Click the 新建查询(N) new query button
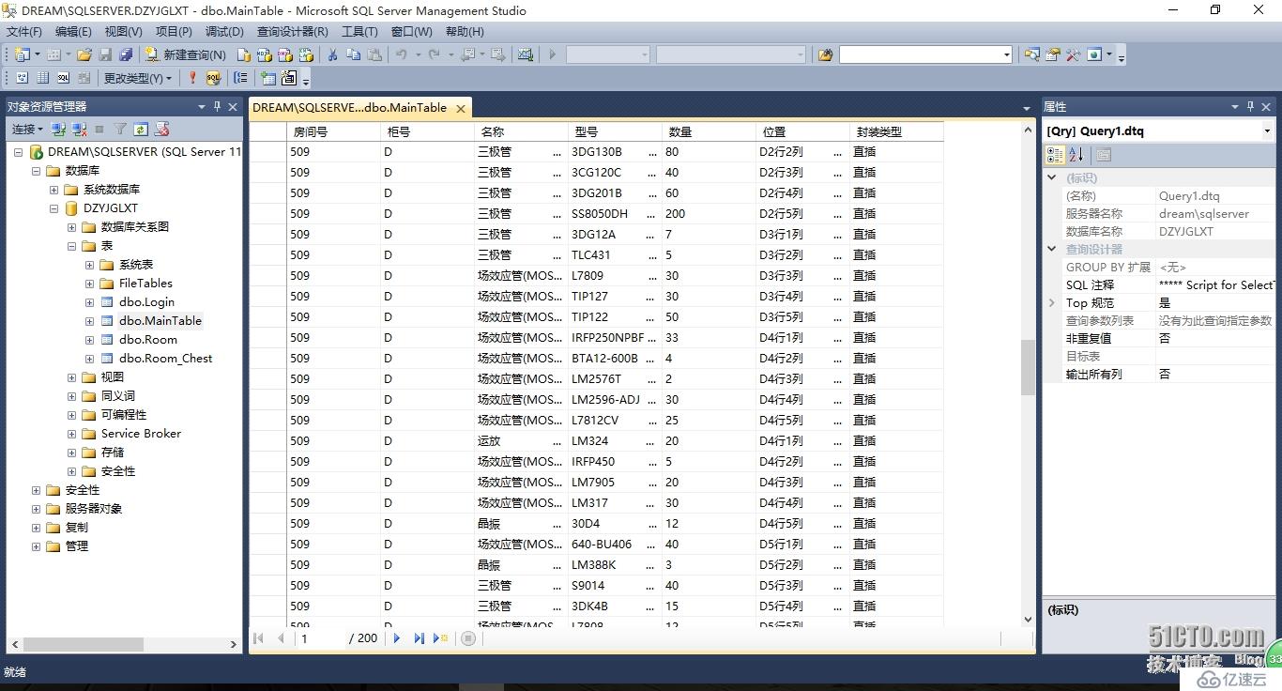Image resolution: width=1282 pixels, height=691 pixels. 185,54
